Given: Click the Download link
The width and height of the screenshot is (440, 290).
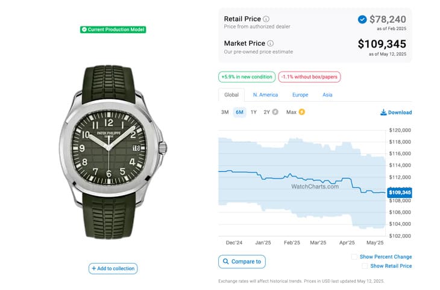Looking at the screenshot, I should point(396,113).
